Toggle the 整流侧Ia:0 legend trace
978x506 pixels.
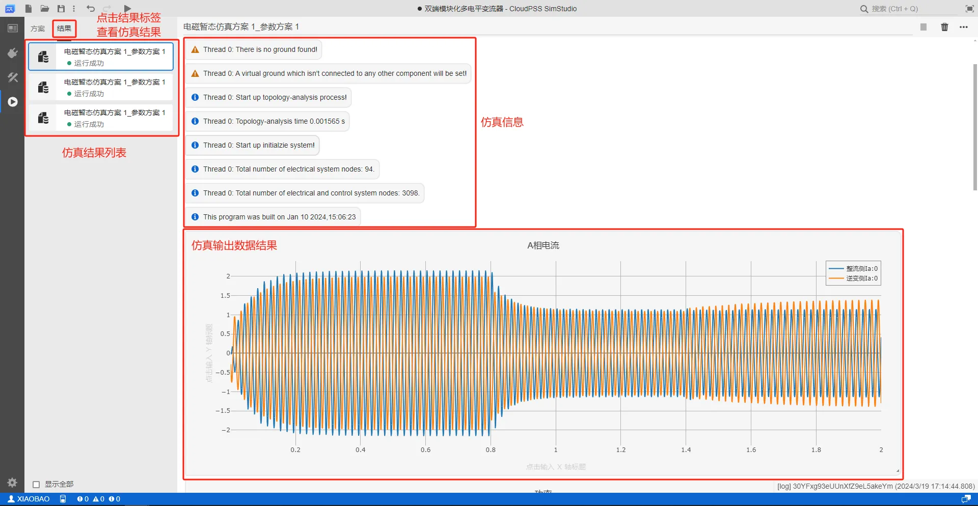click(x=854, y=268)
